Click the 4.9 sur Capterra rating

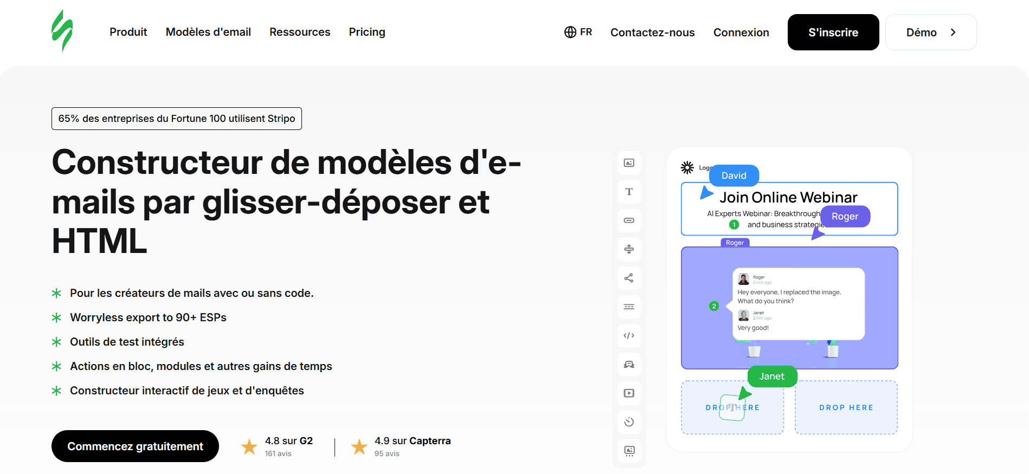[x=413, y=441]
